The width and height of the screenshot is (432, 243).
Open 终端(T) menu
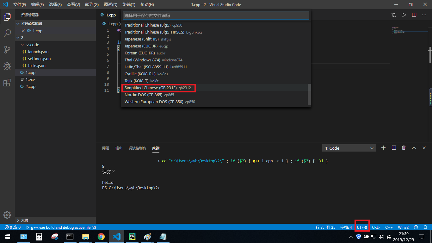129,5
